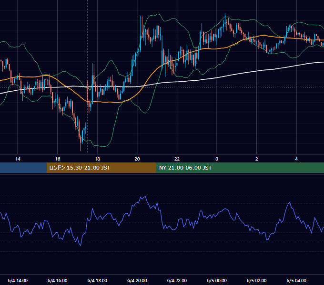Click the 18 hour label on price chart axis

pos(97,159)
